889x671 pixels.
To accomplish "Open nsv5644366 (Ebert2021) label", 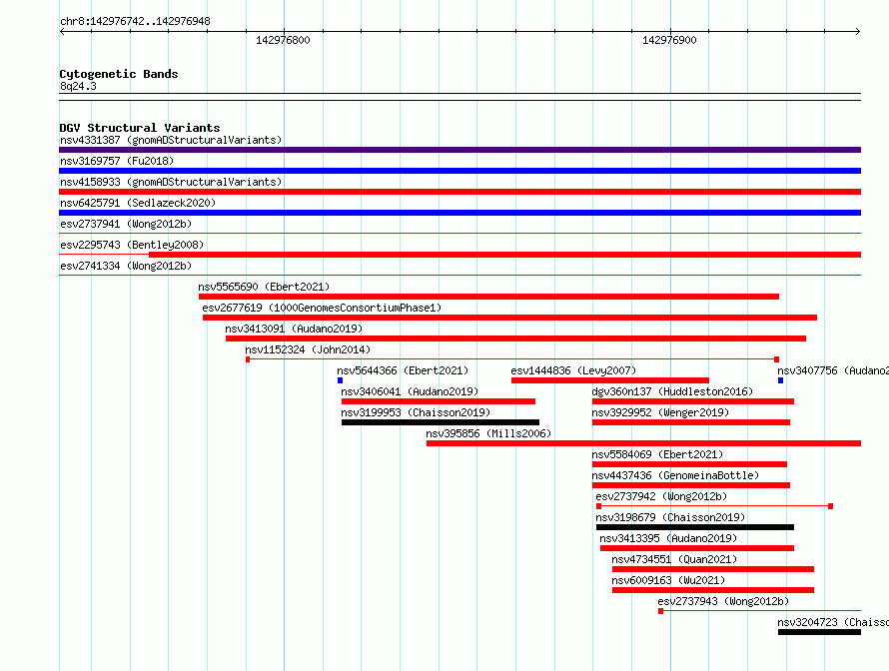I will click(x=403, y=370).
